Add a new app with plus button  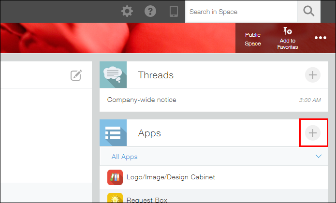point(313,133)
